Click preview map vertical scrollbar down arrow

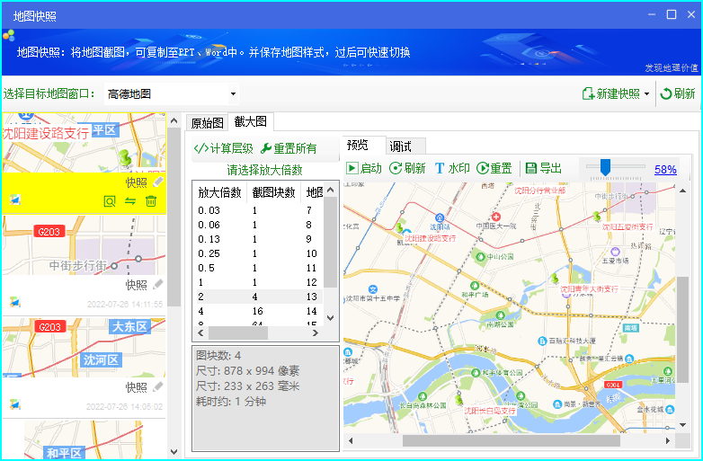[x=682, y=425]
